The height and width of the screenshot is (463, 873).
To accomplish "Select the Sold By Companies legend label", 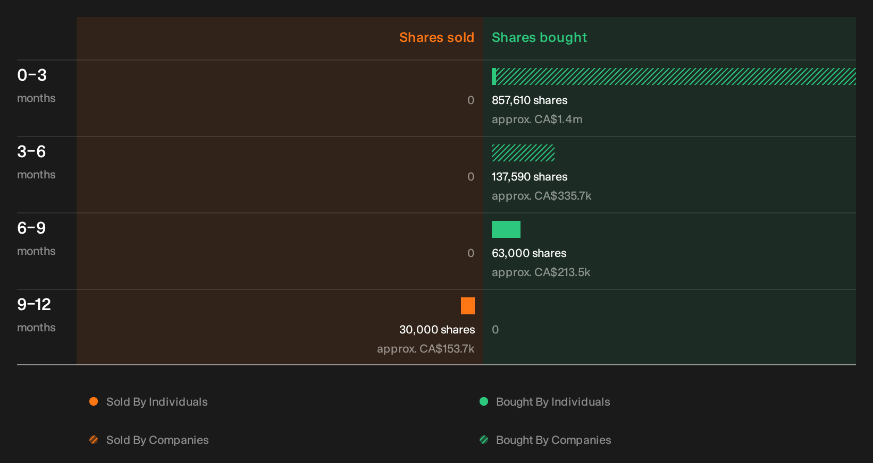I will (157, 440).
